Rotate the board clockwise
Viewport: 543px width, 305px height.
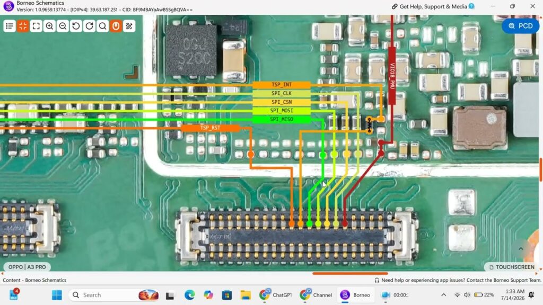click(x=89, y=26)
